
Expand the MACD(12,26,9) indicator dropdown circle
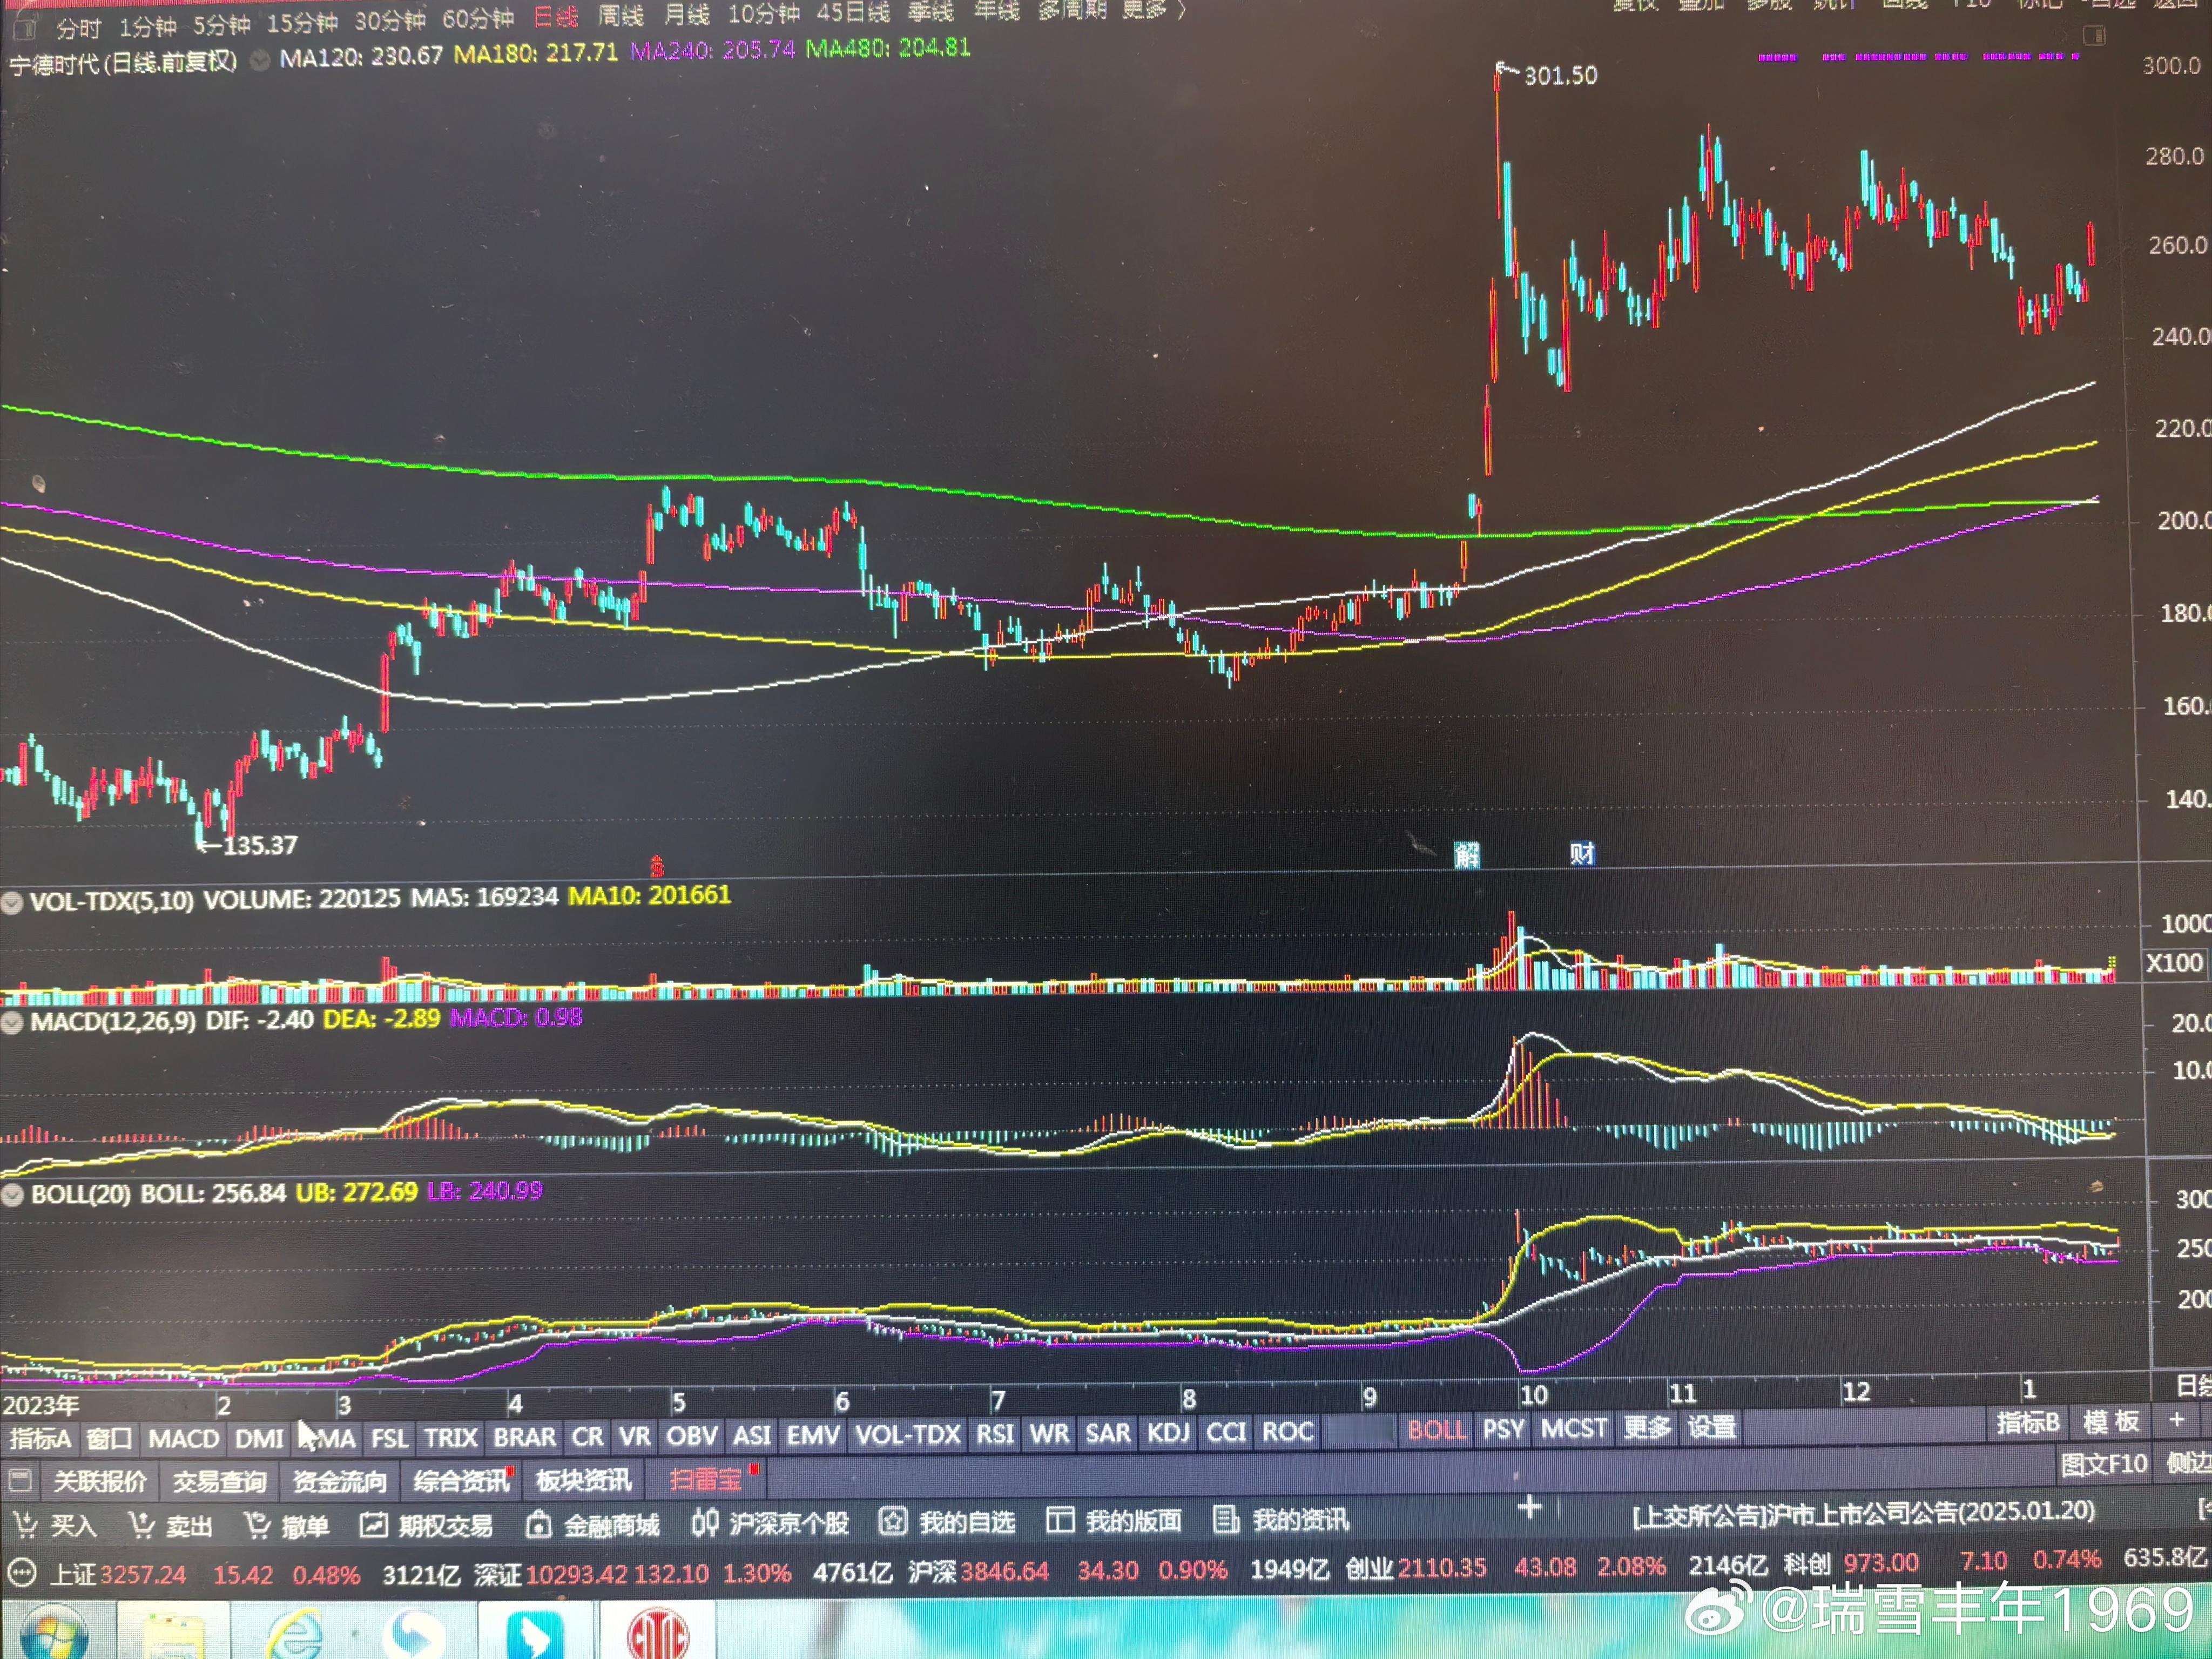12,1022
